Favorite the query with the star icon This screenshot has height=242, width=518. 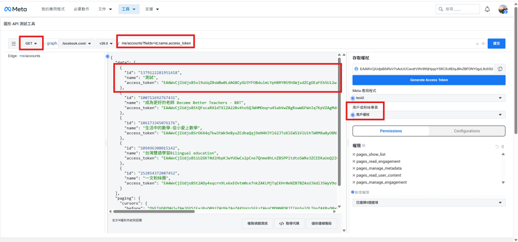pyautogui.click(x=483, y=43)
